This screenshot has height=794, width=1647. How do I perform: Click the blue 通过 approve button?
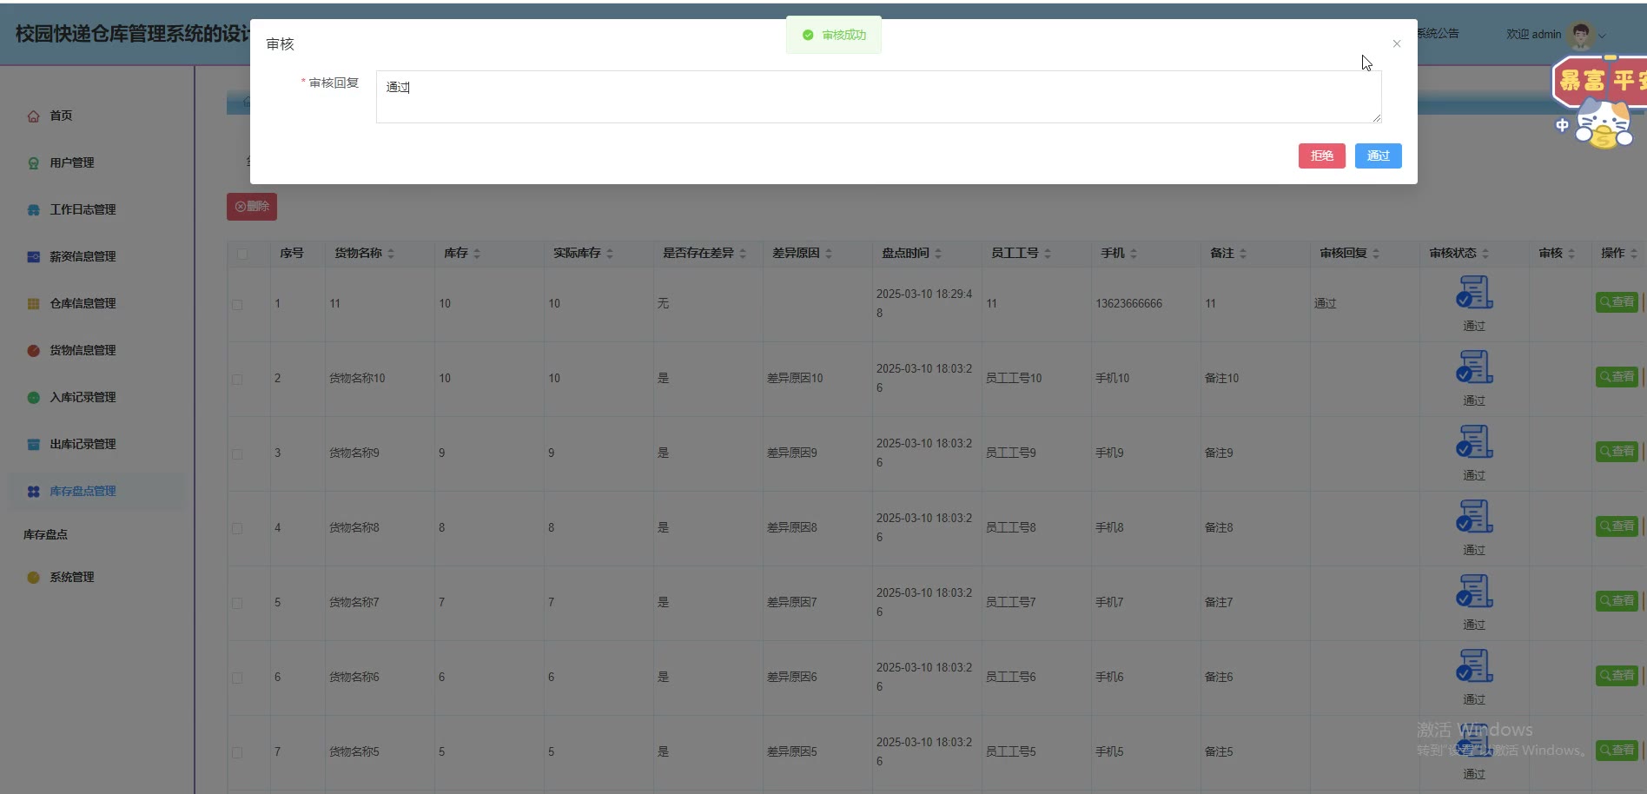1378,156
